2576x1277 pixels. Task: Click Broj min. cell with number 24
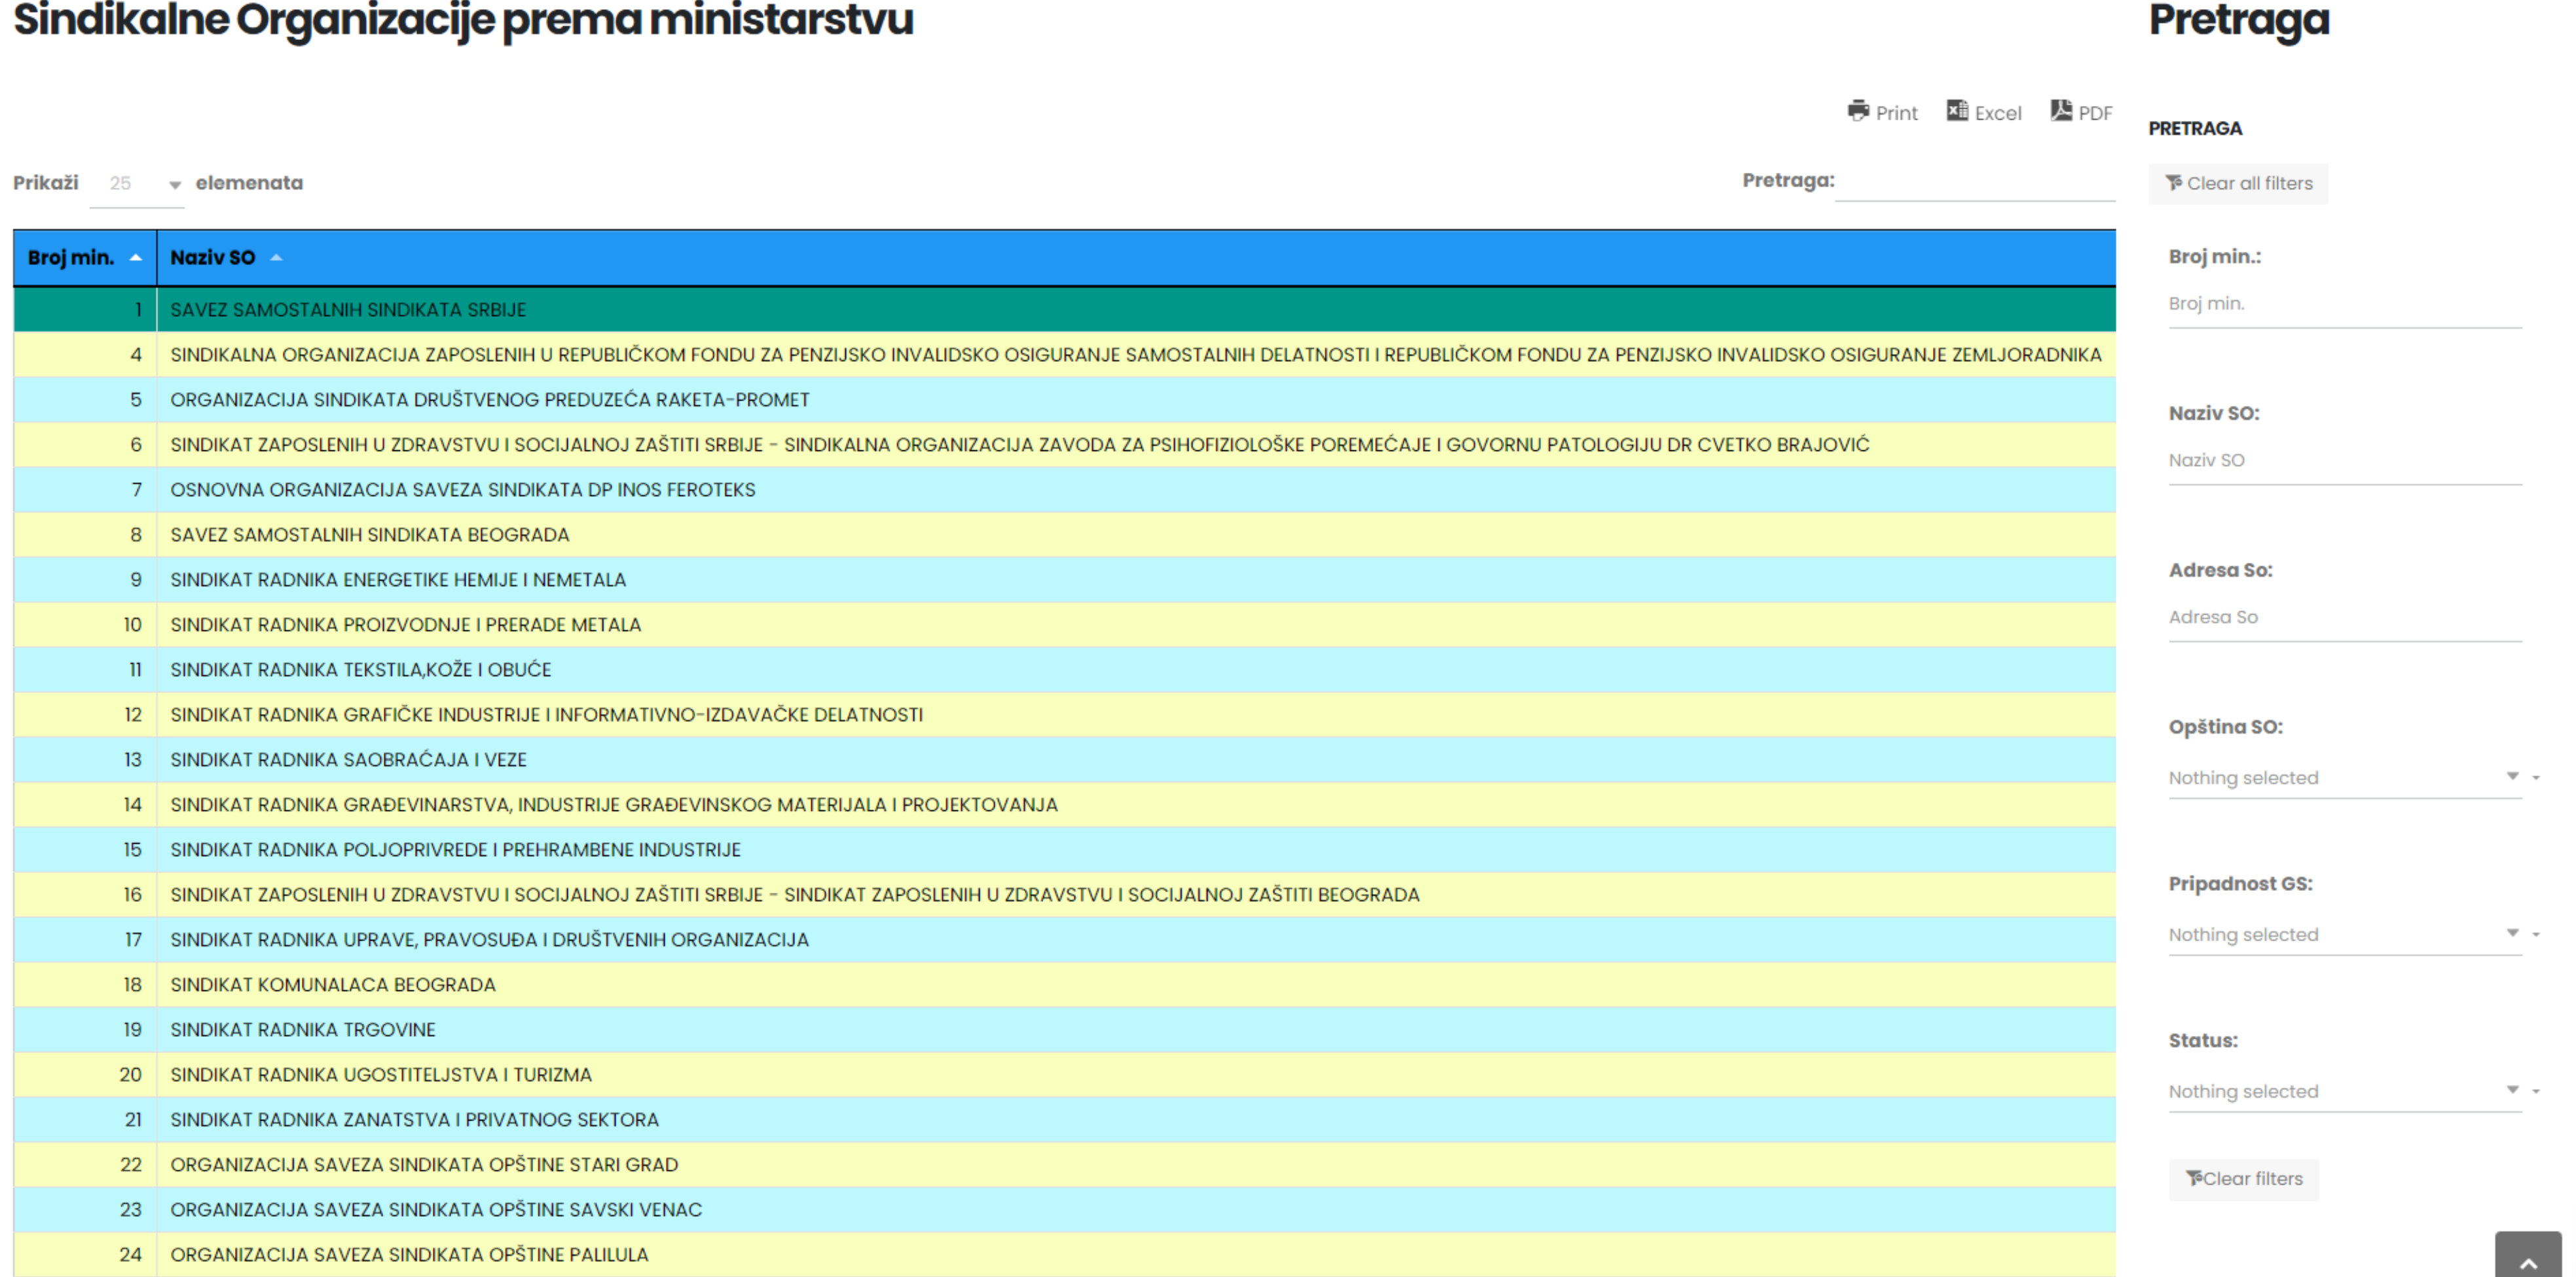[x=85, y=1254]
